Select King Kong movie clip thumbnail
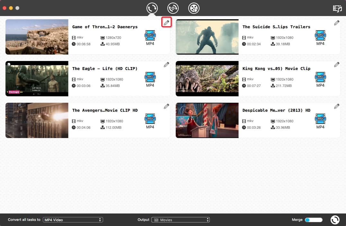This screenshot has width=346, height=226. [x=207, y=79]
